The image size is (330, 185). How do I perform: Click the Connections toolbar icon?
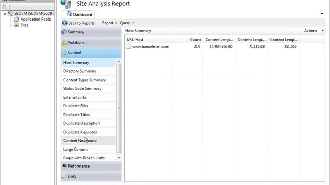pyautogui.click(x=4, y=6)
